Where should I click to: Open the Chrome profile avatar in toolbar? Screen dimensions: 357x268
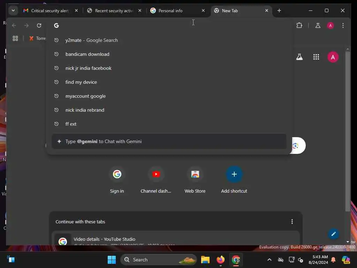click(x=331, y=25)
